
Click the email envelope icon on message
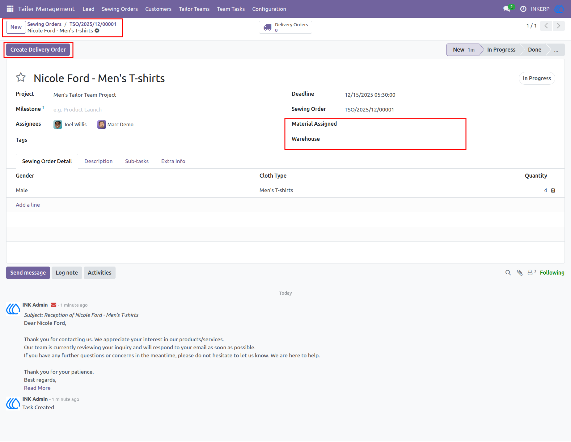pos(53,305)
